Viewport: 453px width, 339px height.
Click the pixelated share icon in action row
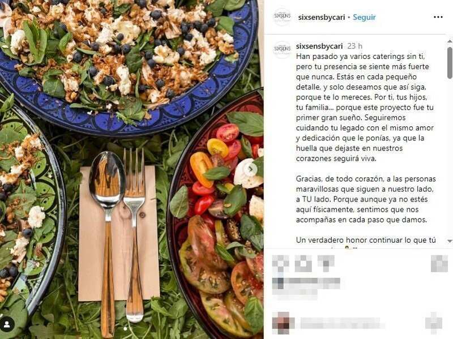(x=326, y=263)
